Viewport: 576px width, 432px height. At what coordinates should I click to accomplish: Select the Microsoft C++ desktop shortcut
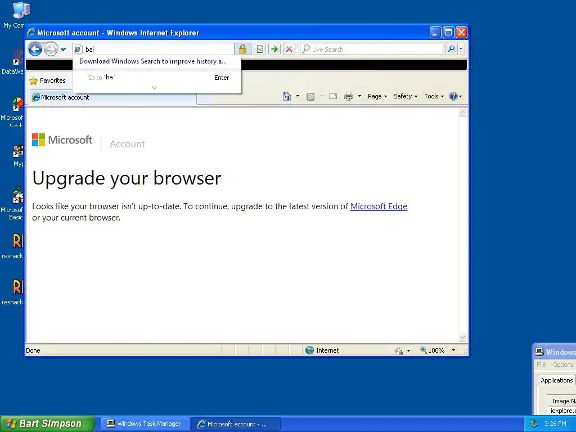click(12, 112)
